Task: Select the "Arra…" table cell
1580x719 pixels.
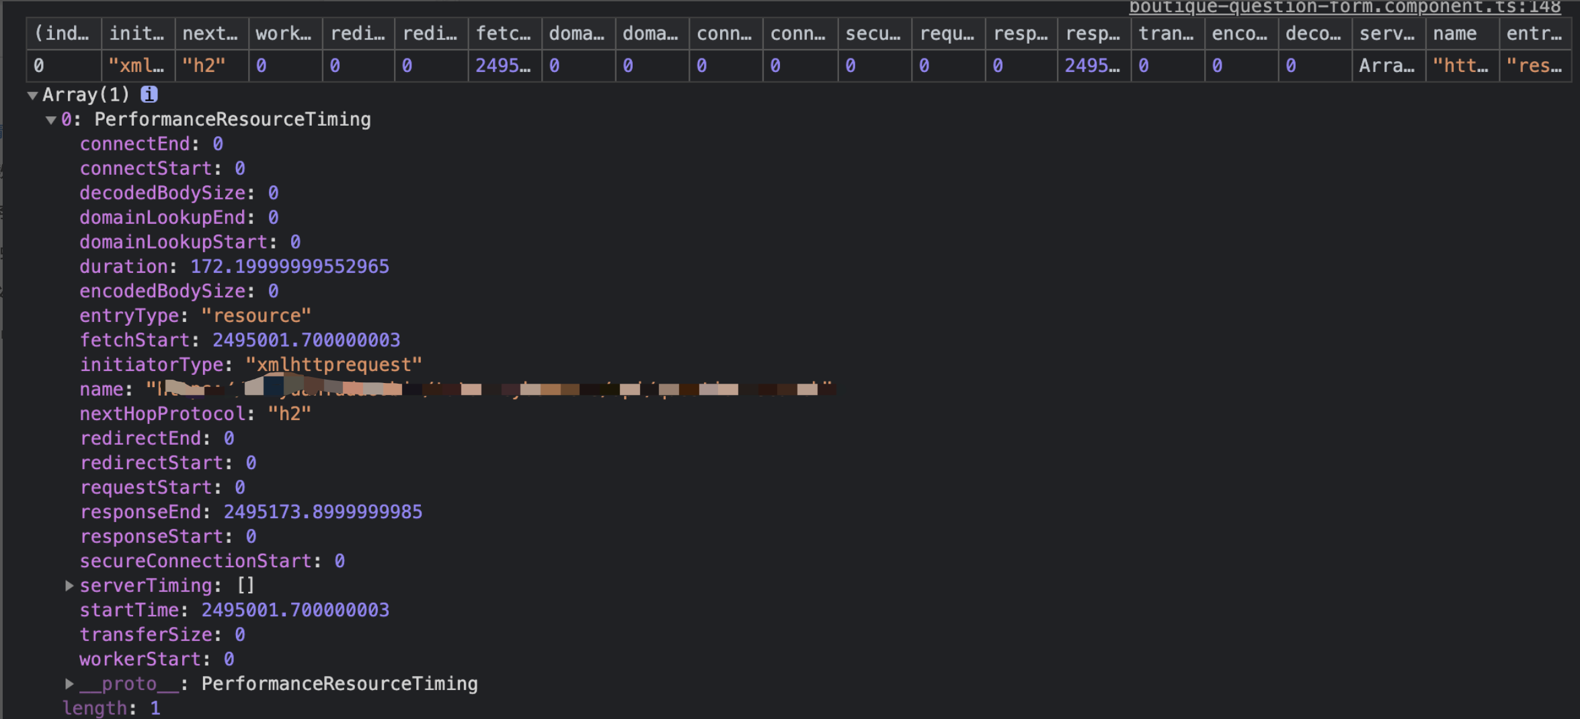Action: pos(1388,66)
